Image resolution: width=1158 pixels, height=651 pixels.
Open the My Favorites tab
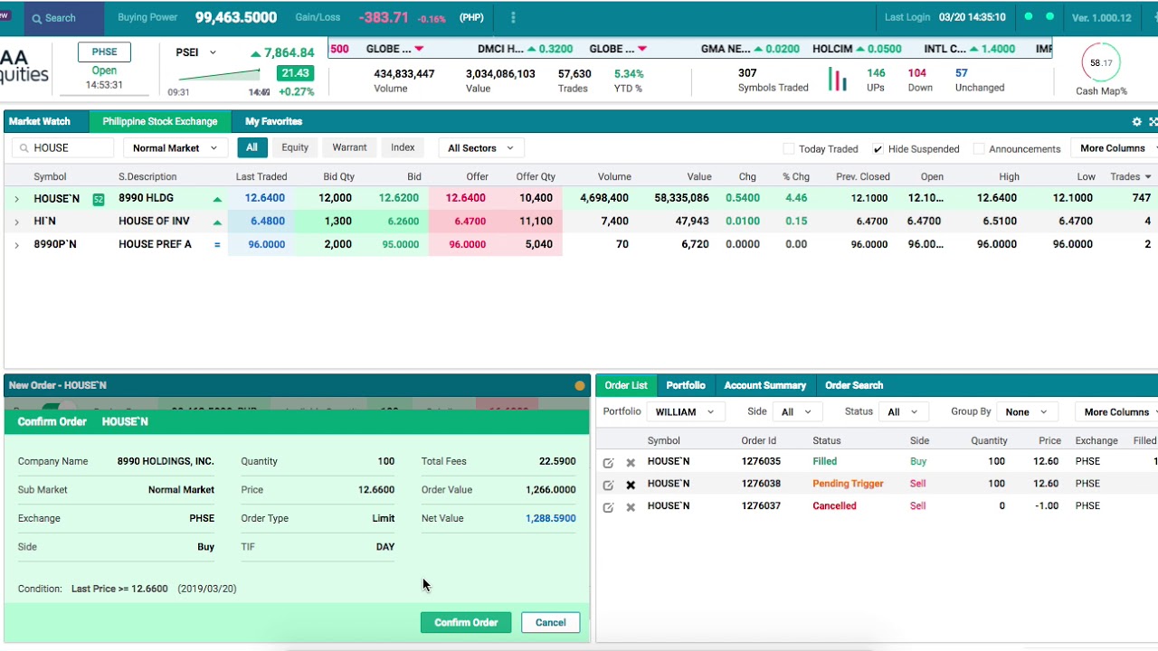[273, 121]
